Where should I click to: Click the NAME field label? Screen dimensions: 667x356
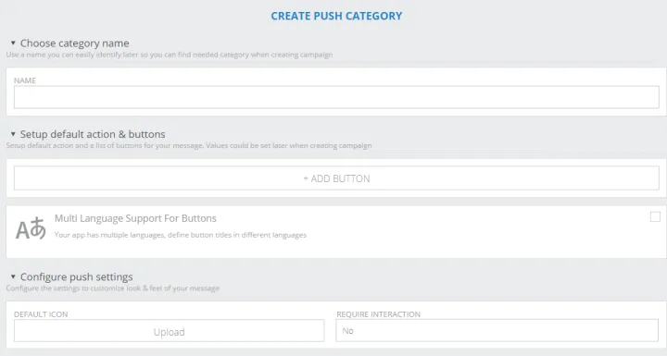(25, 80)
